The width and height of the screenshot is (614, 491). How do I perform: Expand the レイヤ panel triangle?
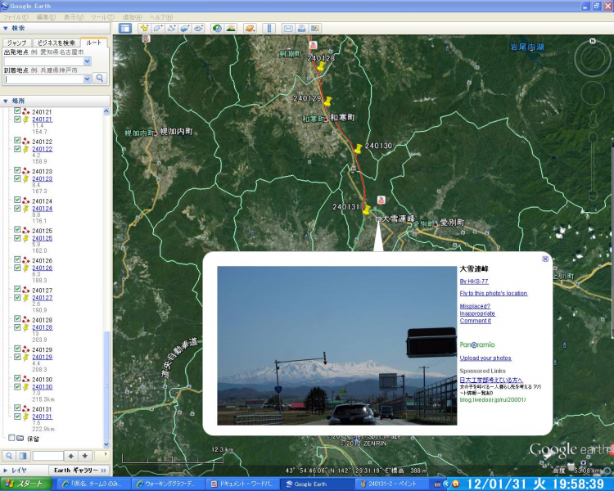click(x=6, y=471)
